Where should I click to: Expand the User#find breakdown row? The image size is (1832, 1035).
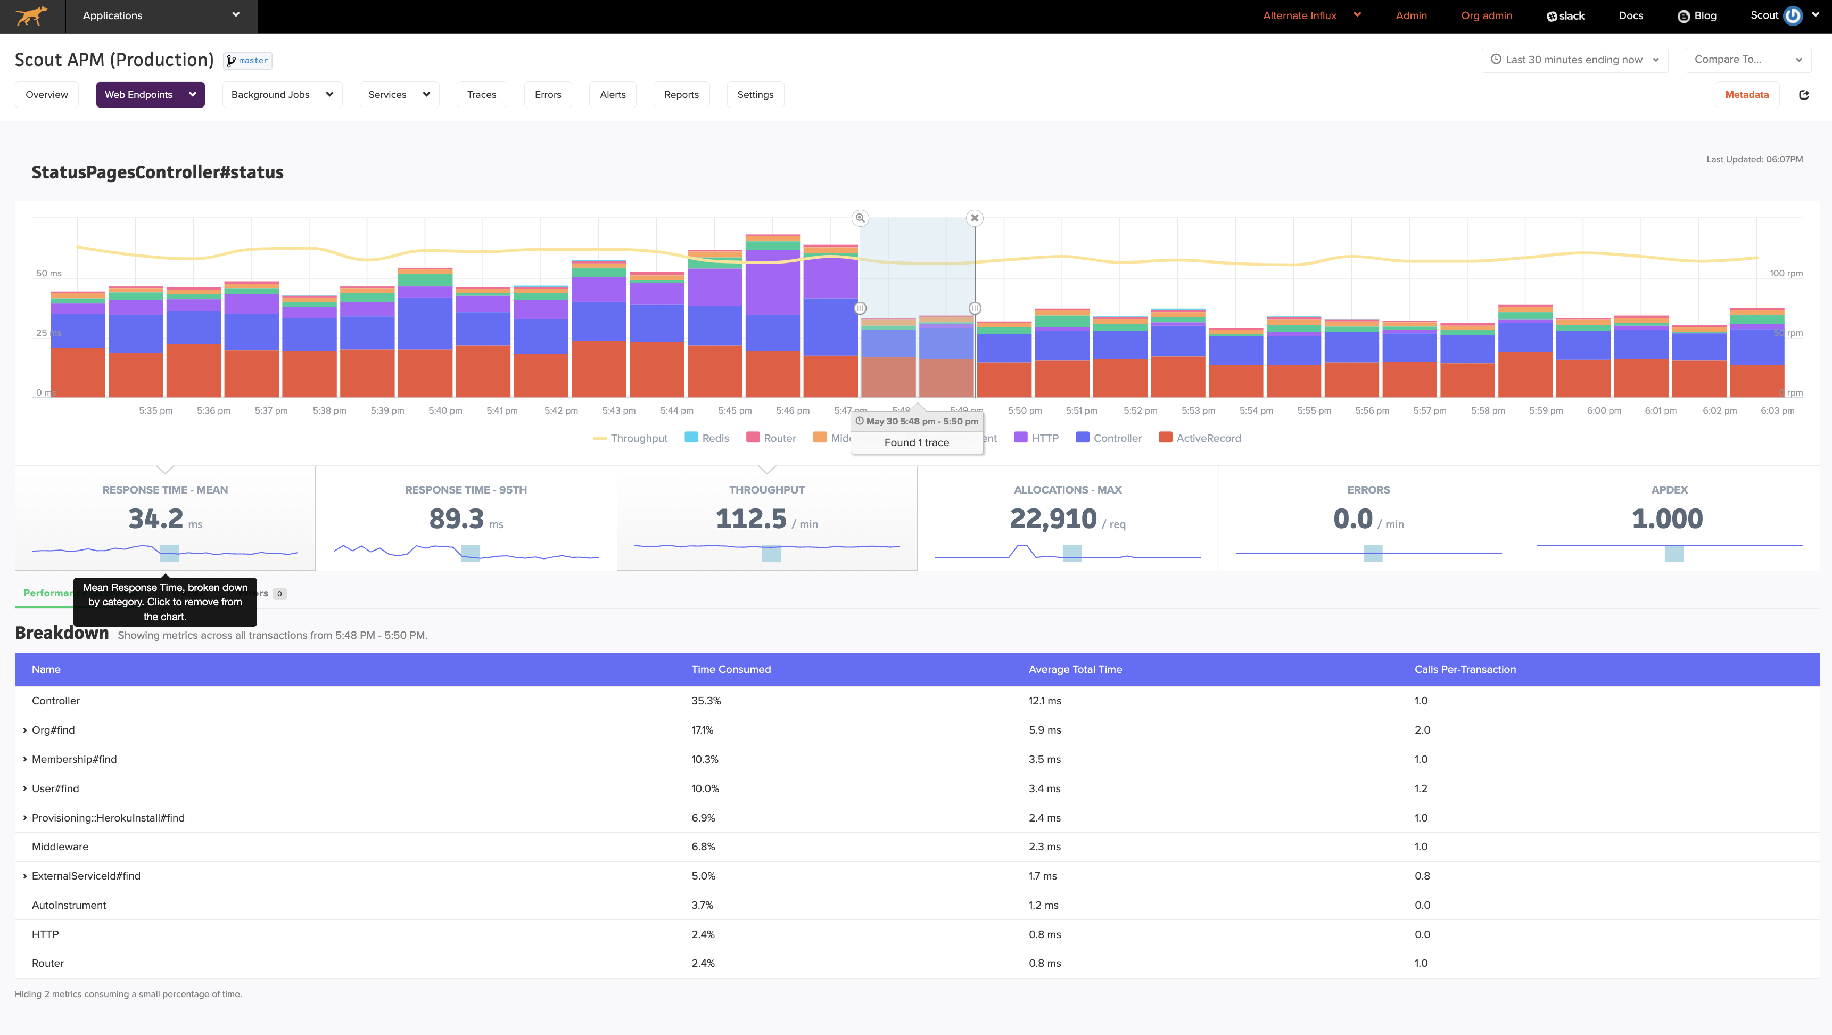point(25,788)
